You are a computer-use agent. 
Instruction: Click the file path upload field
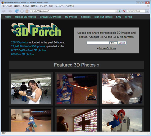click(x=98, y=43)
